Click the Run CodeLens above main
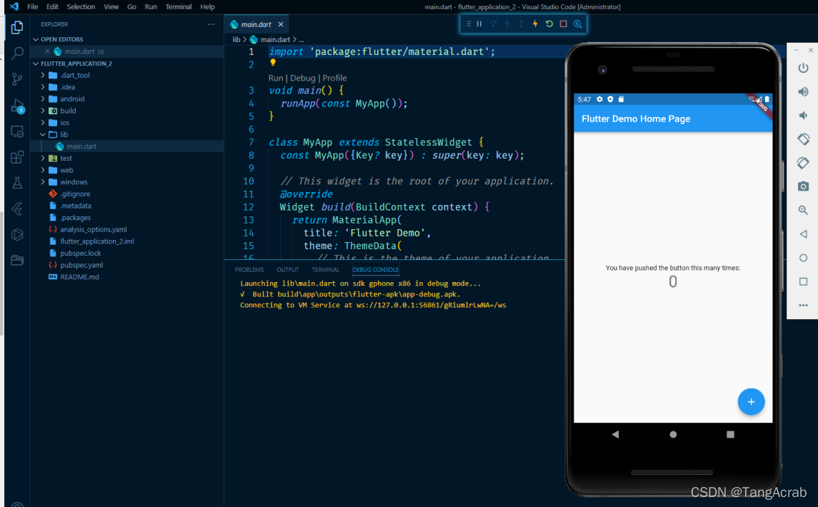 click(x=276, y=79)
